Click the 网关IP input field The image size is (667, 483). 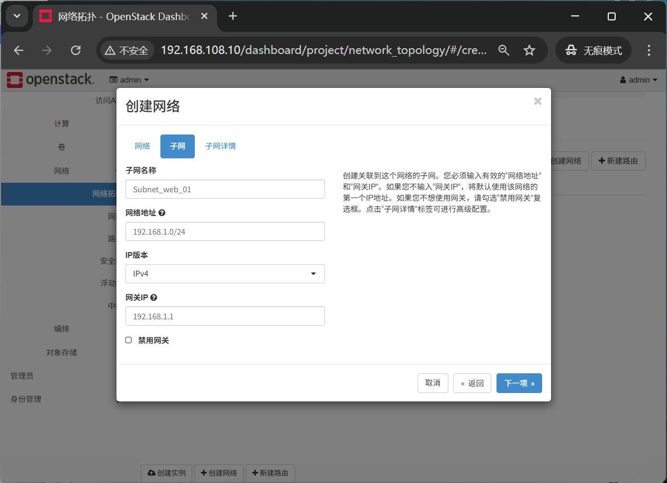coord(225,316)
